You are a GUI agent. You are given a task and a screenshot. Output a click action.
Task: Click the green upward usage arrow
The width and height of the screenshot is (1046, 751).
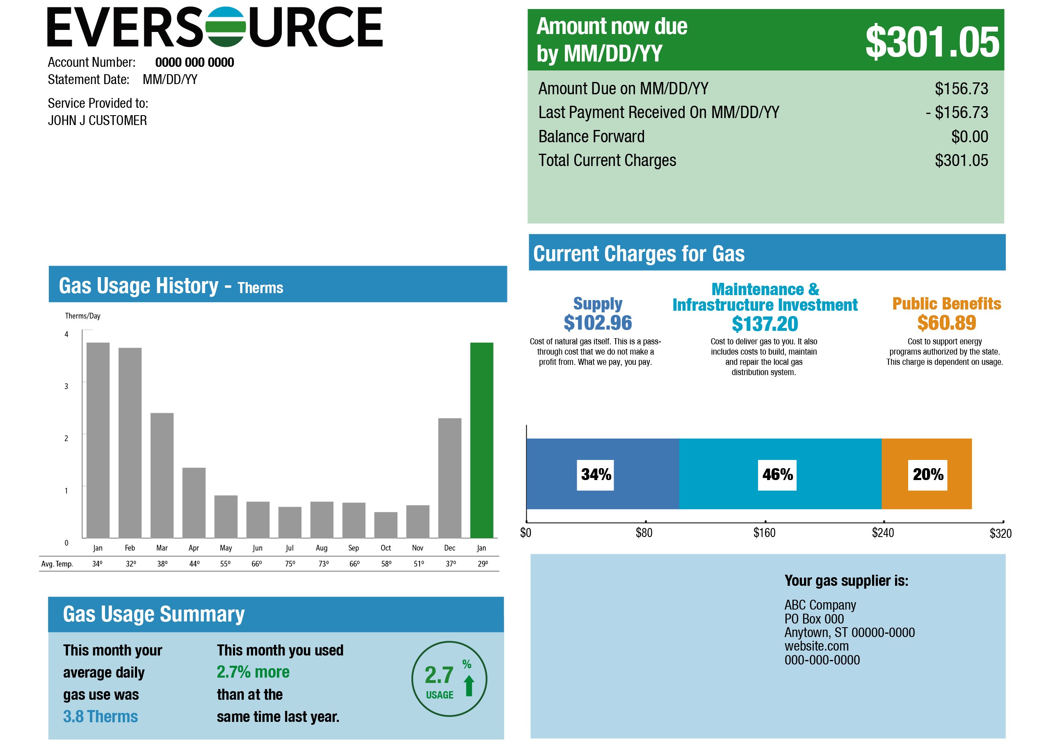pyautogui.click(x=468, y=685)
